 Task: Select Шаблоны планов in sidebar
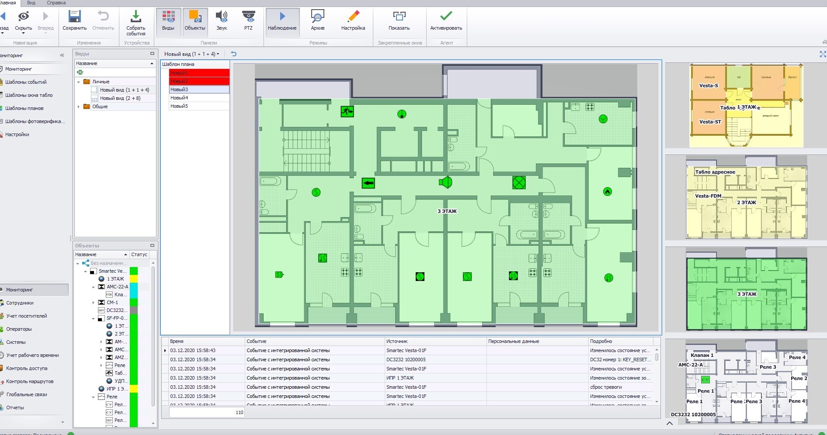24,108
